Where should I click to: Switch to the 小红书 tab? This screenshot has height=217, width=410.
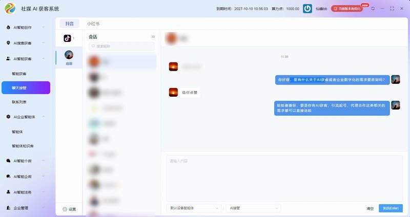point(93,24)
